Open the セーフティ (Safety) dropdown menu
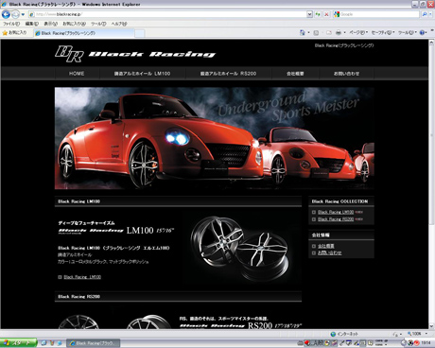 383,32
